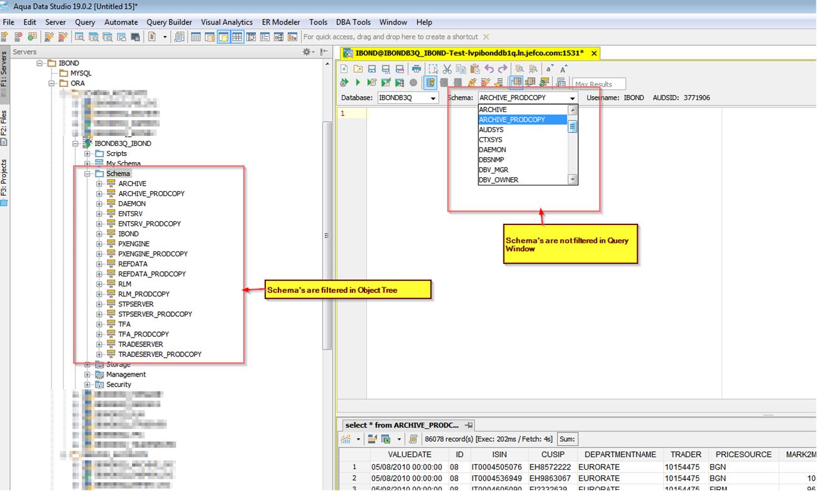Click the Servers panel gear settings icon
The image size is (817, 491).
coord(307,52)
